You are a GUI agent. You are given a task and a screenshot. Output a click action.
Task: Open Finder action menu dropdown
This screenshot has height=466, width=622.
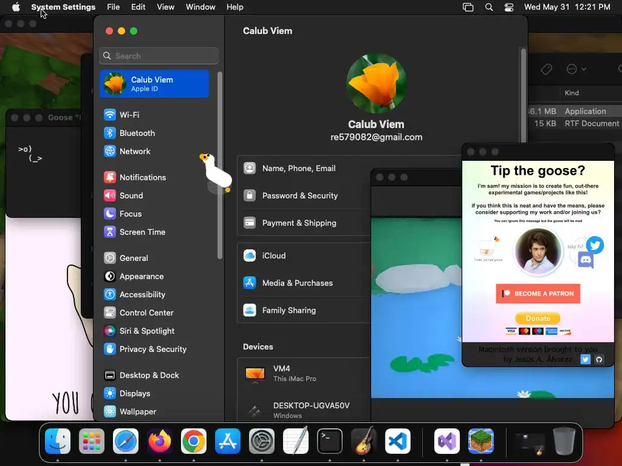point(576,69)
